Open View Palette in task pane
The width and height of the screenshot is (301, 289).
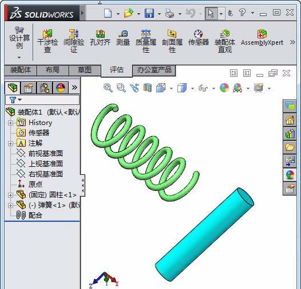point(290,161)
